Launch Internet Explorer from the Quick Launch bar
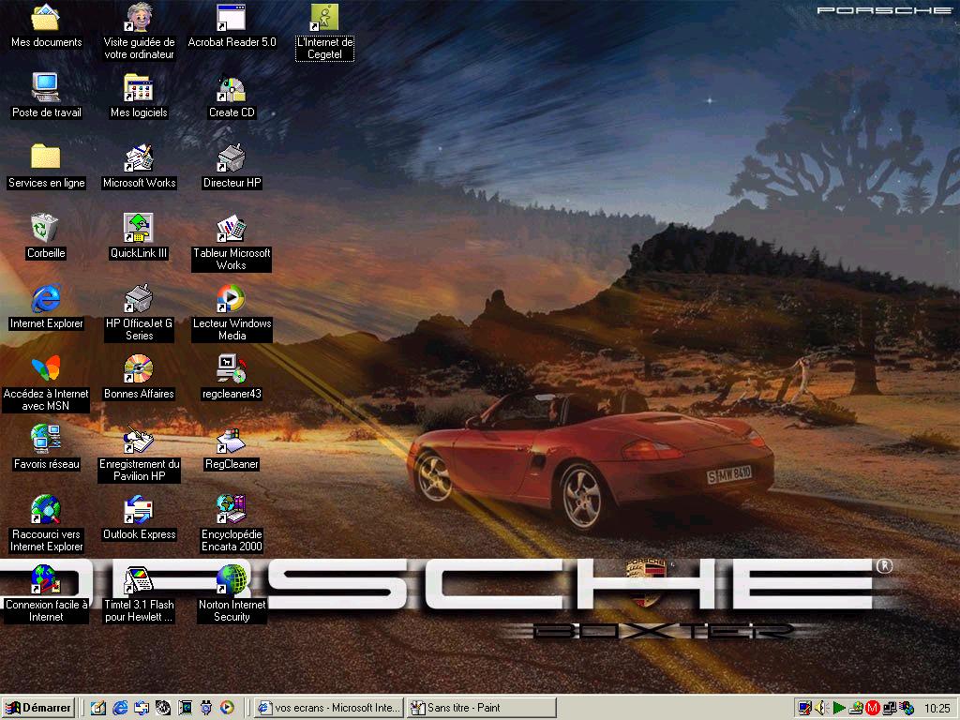960x720 pixels. click(x=120, y=708)
